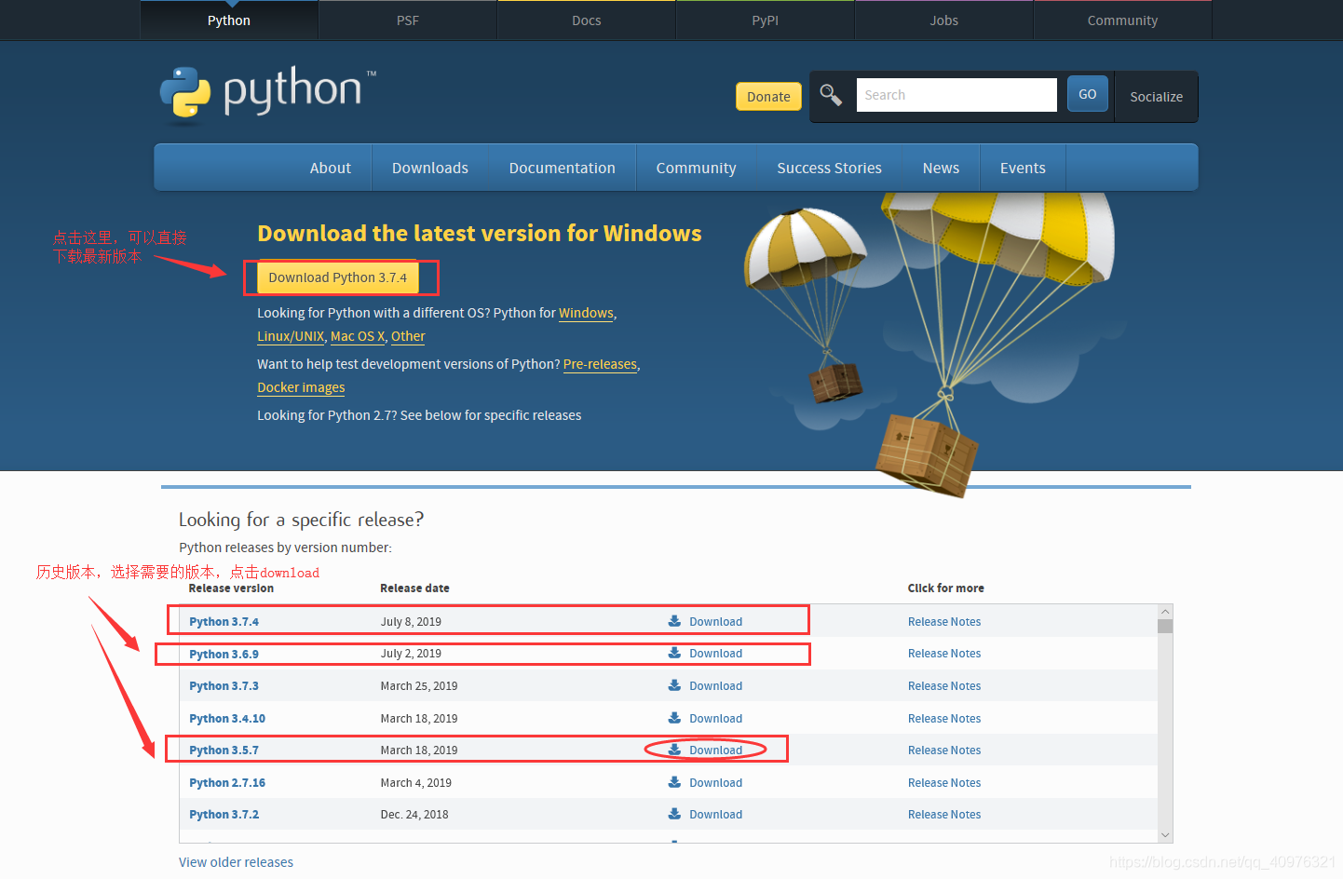The width and height of the screenshot is (1343, 879).
Task: Open the About menu
Action: 331,168
